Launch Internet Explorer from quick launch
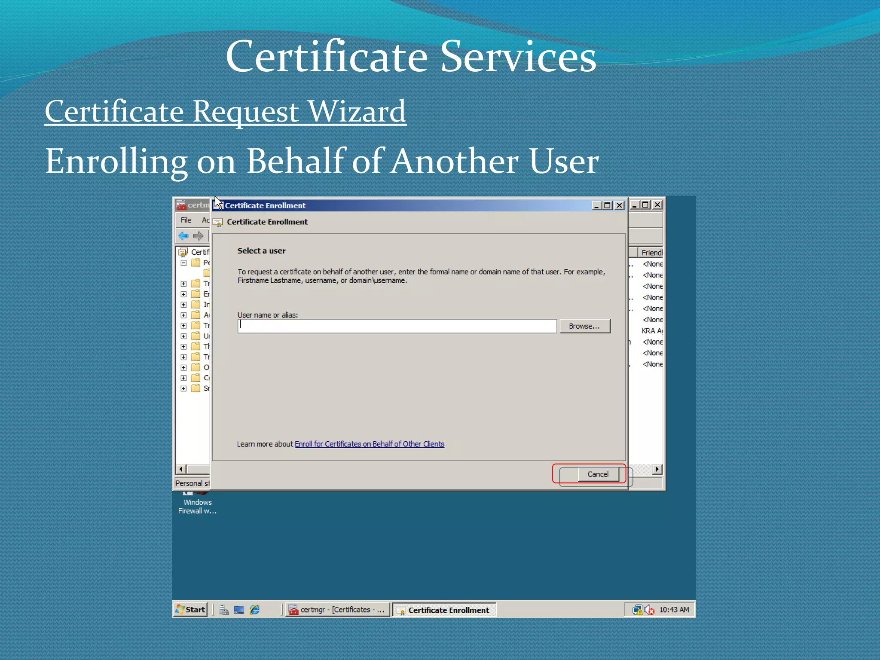Screen dimensions: 880x660 tap(255, 610)
